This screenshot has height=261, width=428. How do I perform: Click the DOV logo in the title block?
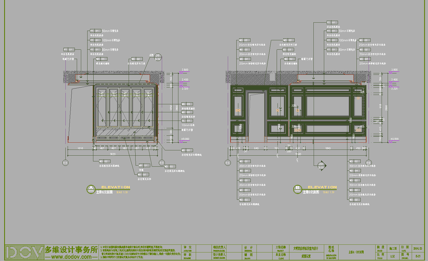(x=25, y=252)
